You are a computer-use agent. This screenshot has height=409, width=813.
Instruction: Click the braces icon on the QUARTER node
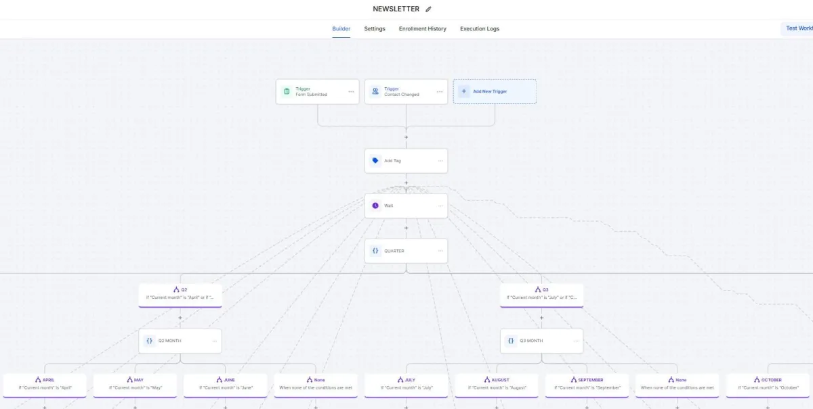[x=377, y=250]
